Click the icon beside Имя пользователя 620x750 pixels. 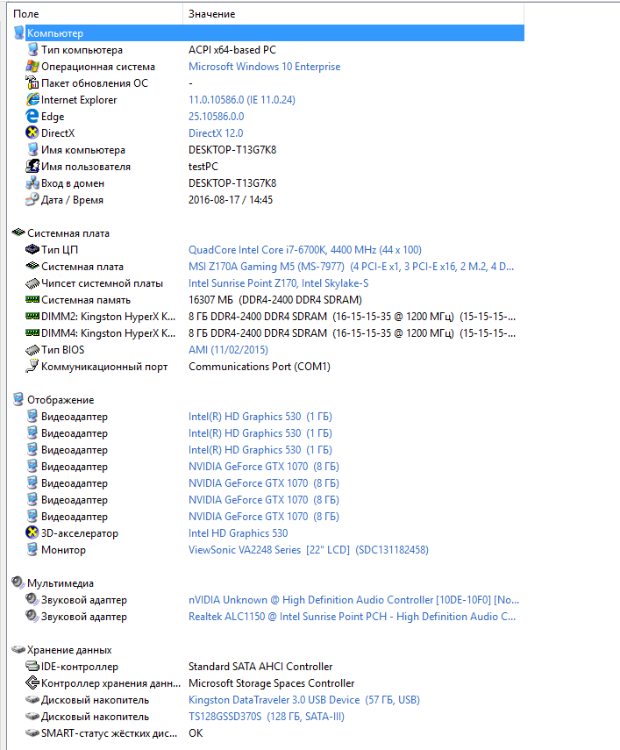pyautogui.click(x=32, y=167)
